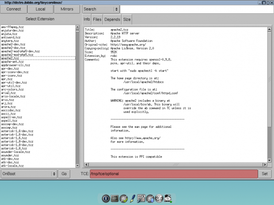Open the Terminal from the dock
Screen dimensions: 274x205
[114, 198]
